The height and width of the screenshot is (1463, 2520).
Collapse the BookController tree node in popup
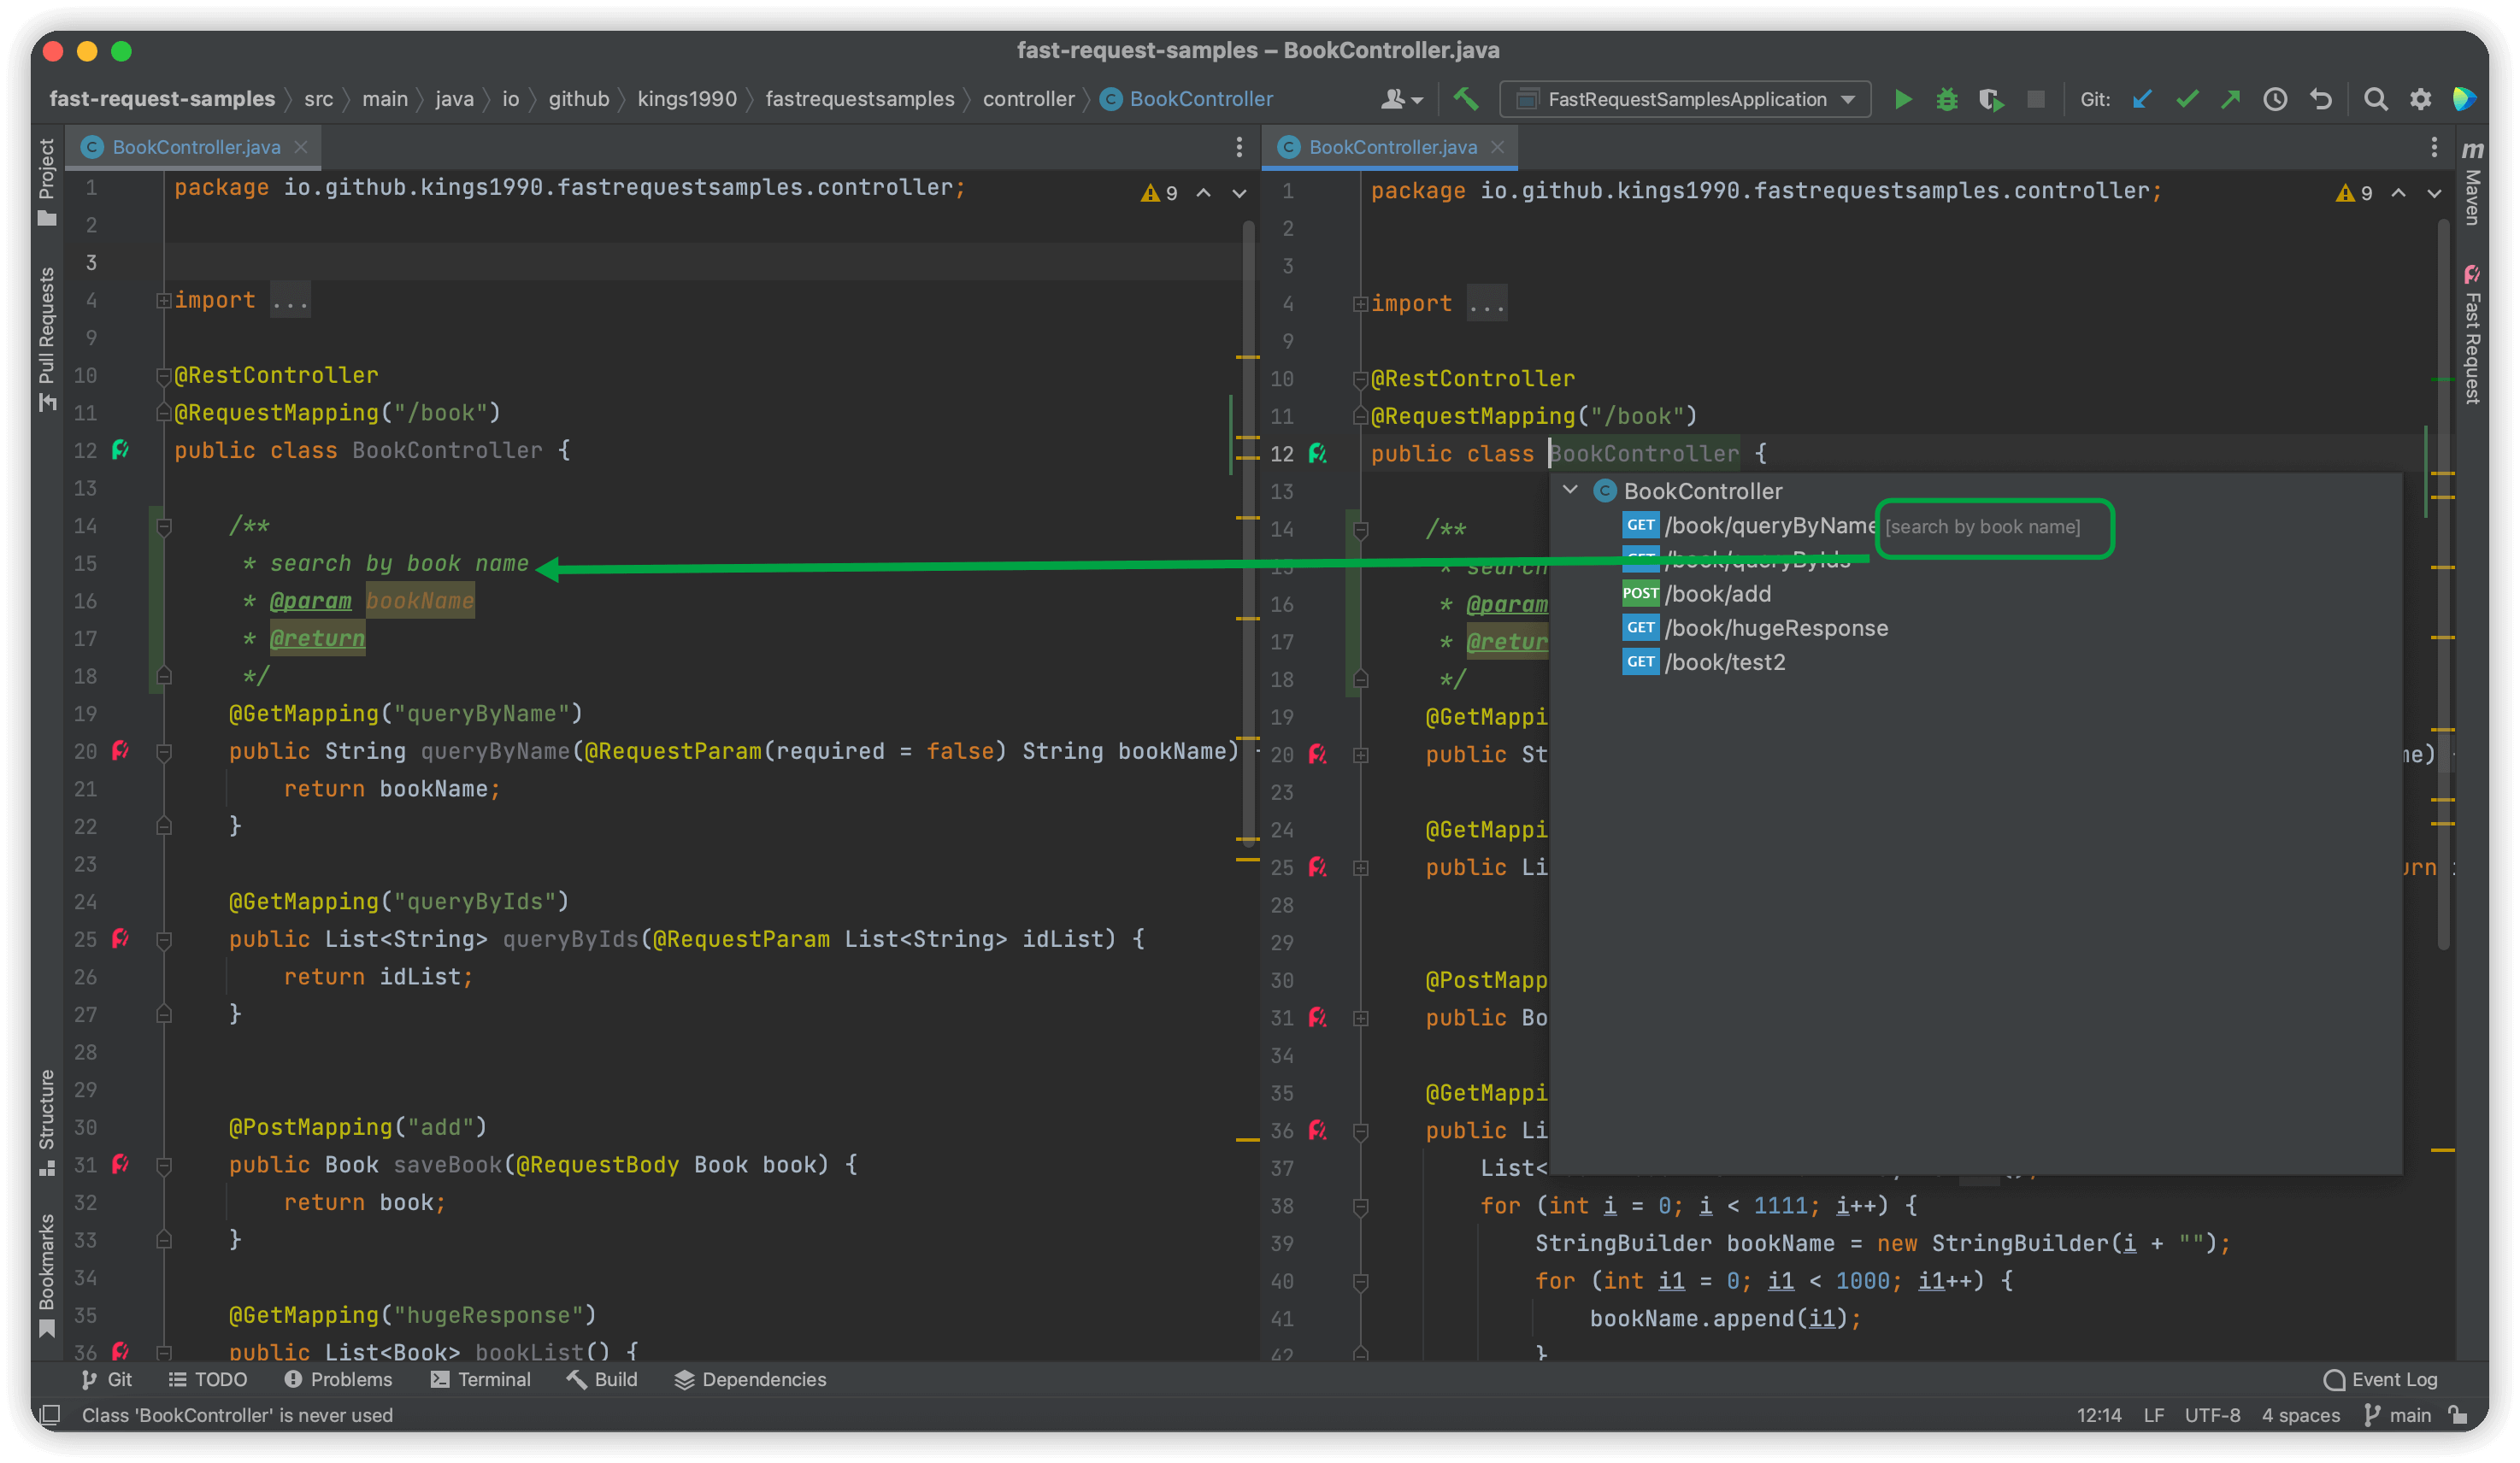(1570, 490)
